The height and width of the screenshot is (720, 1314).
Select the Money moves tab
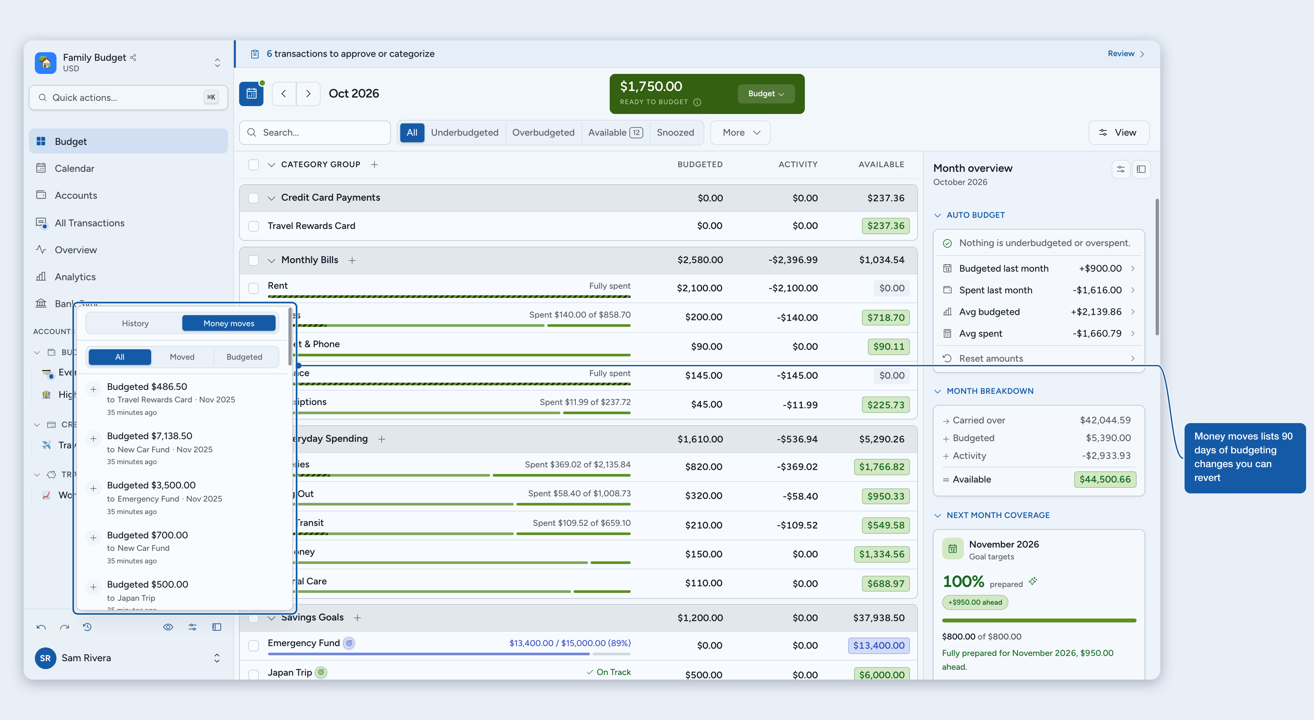coord(229,323)
